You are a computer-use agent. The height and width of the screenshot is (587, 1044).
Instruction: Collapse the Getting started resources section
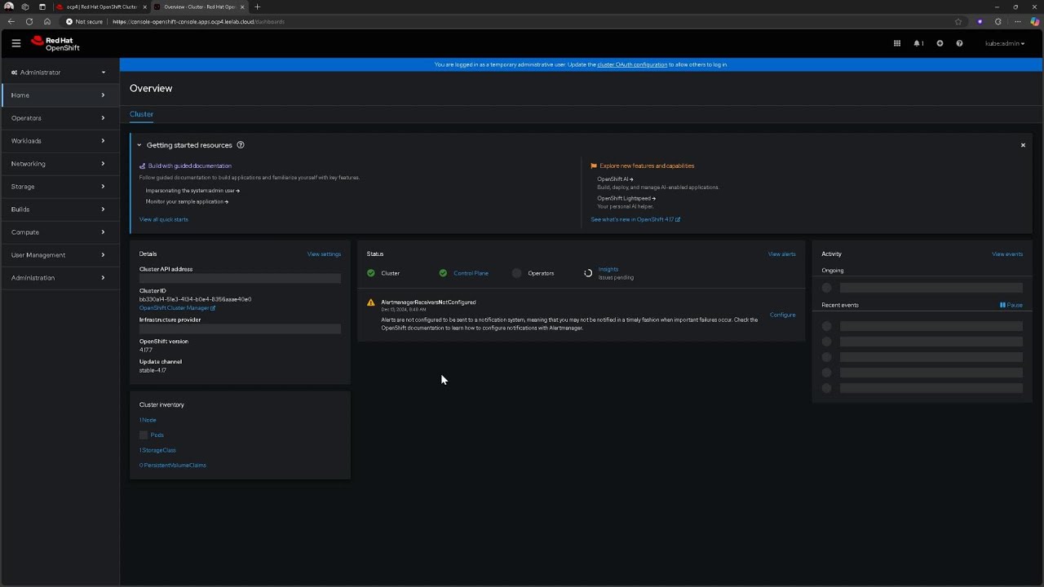(x=139, y=145)
